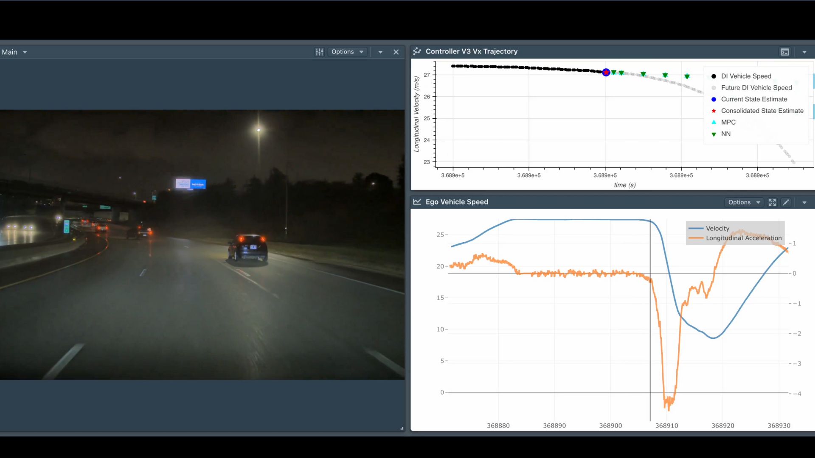Close the Main camera panel
815x458 pixels.
[396, 52]
